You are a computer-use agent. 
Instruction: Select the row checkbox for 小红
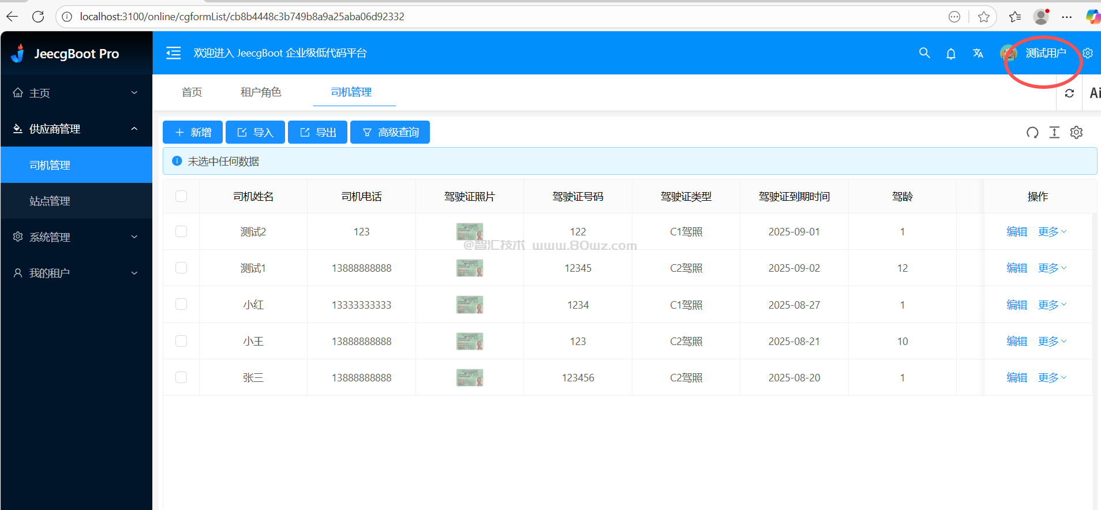[x=181, y=304]
